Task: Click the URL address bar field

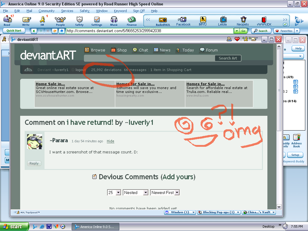Action: [150, 31]
